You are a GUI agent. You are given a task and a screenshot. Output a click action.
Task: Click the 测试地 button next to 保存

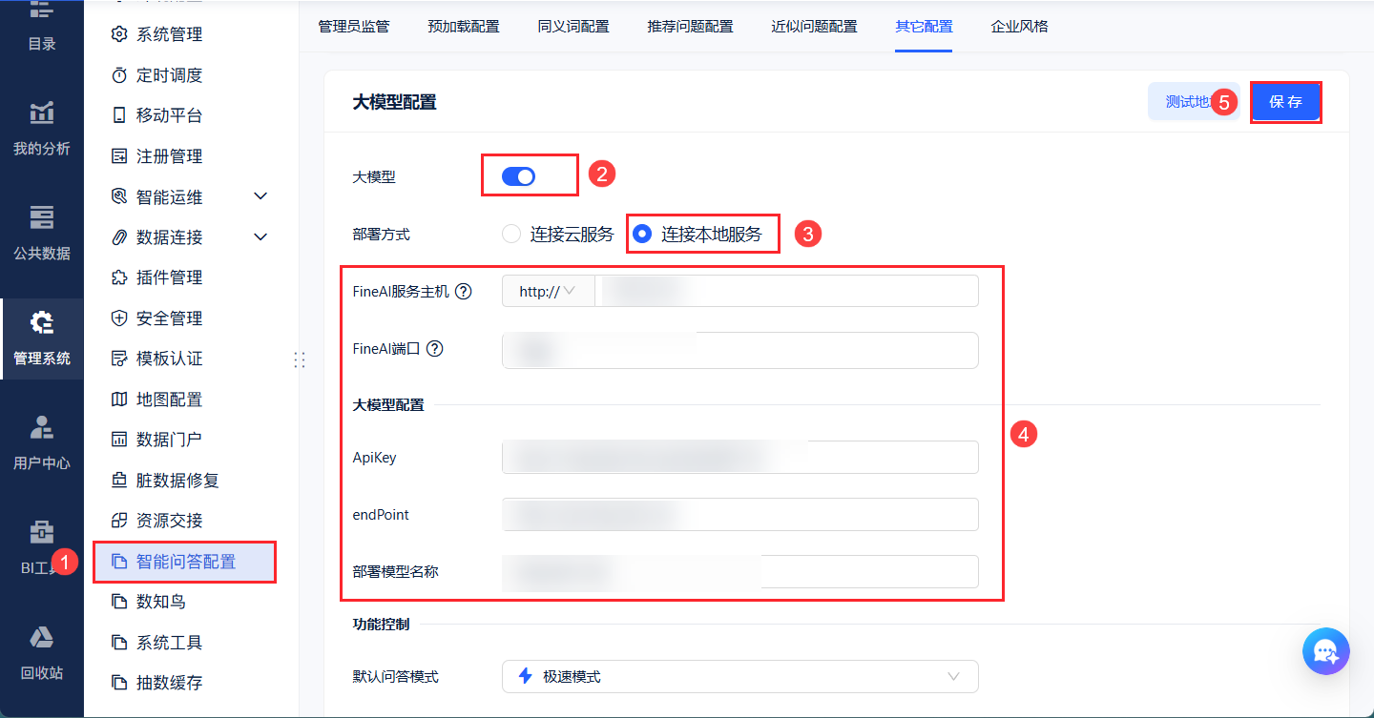[x=1194, y=101]
